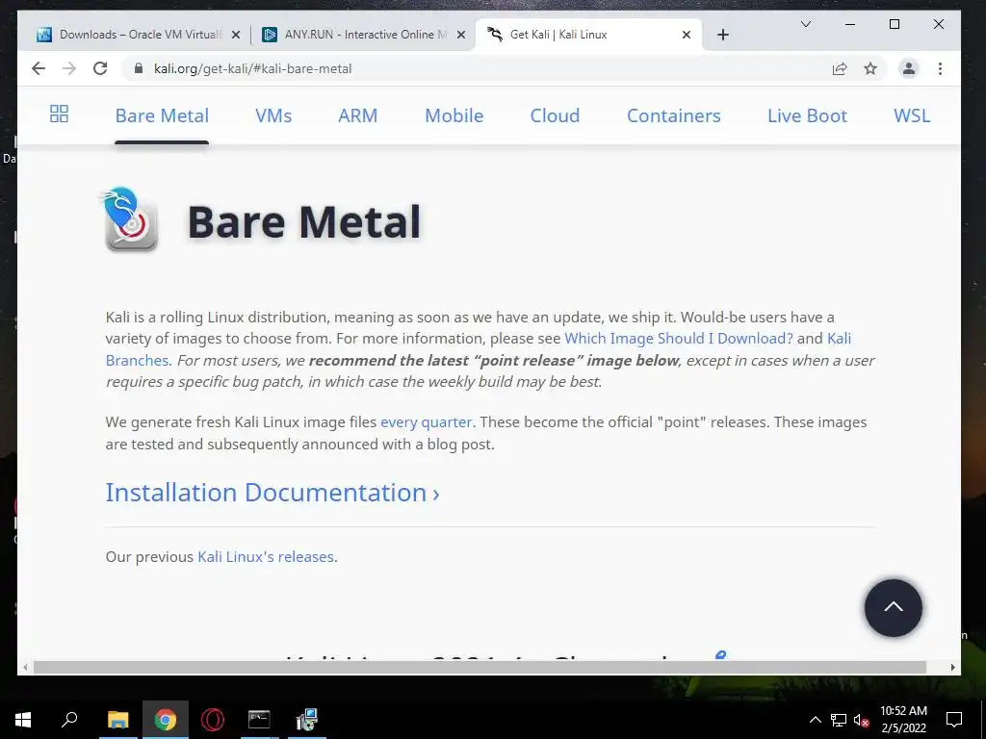Image resolution: width=986 pixels, height=739 pixels.
Task: Click the Chrome taskbar icon
Action: tap(166, 720)
